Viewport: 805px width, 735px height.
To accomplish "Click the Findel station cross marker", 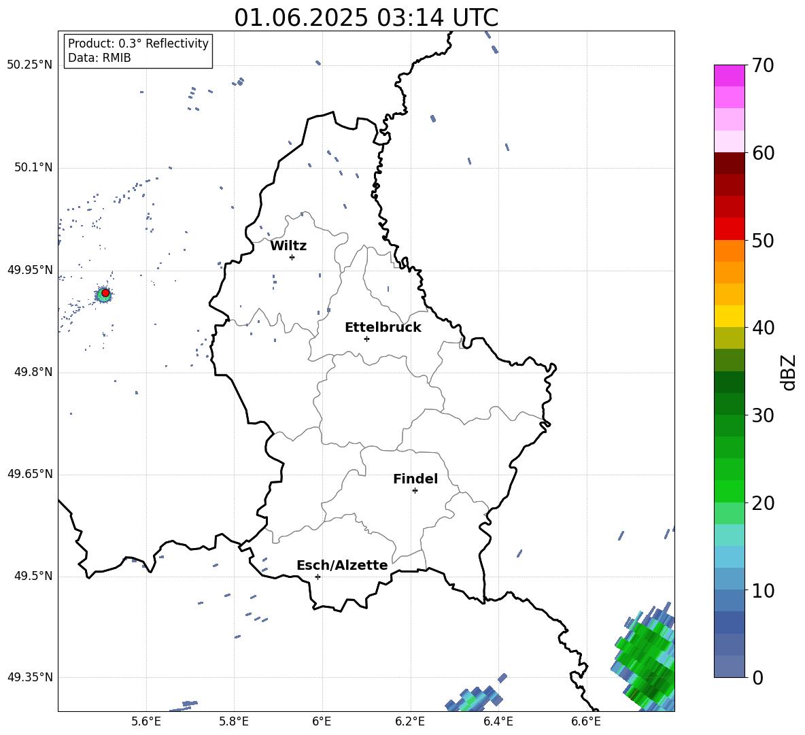I will (415, 491).
